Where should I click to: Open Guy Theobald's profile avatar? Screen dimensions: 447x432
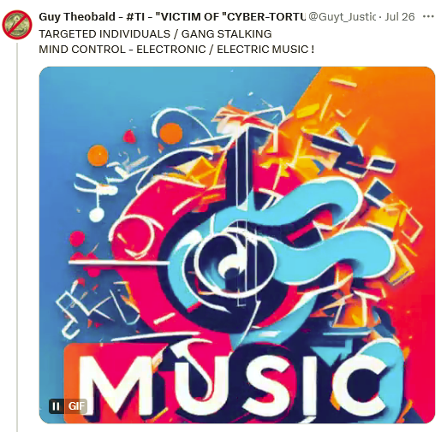tap(17, 25)
